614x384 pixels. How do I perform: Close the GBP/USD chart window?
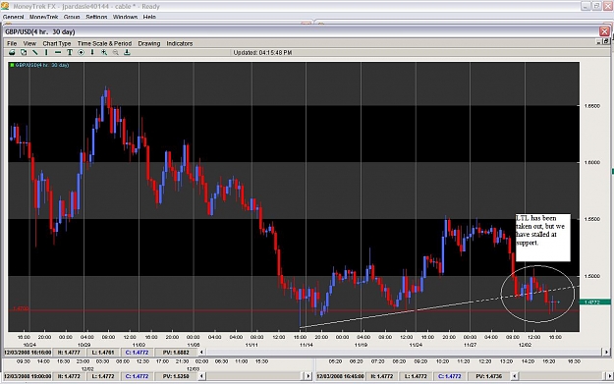(604, 31)
